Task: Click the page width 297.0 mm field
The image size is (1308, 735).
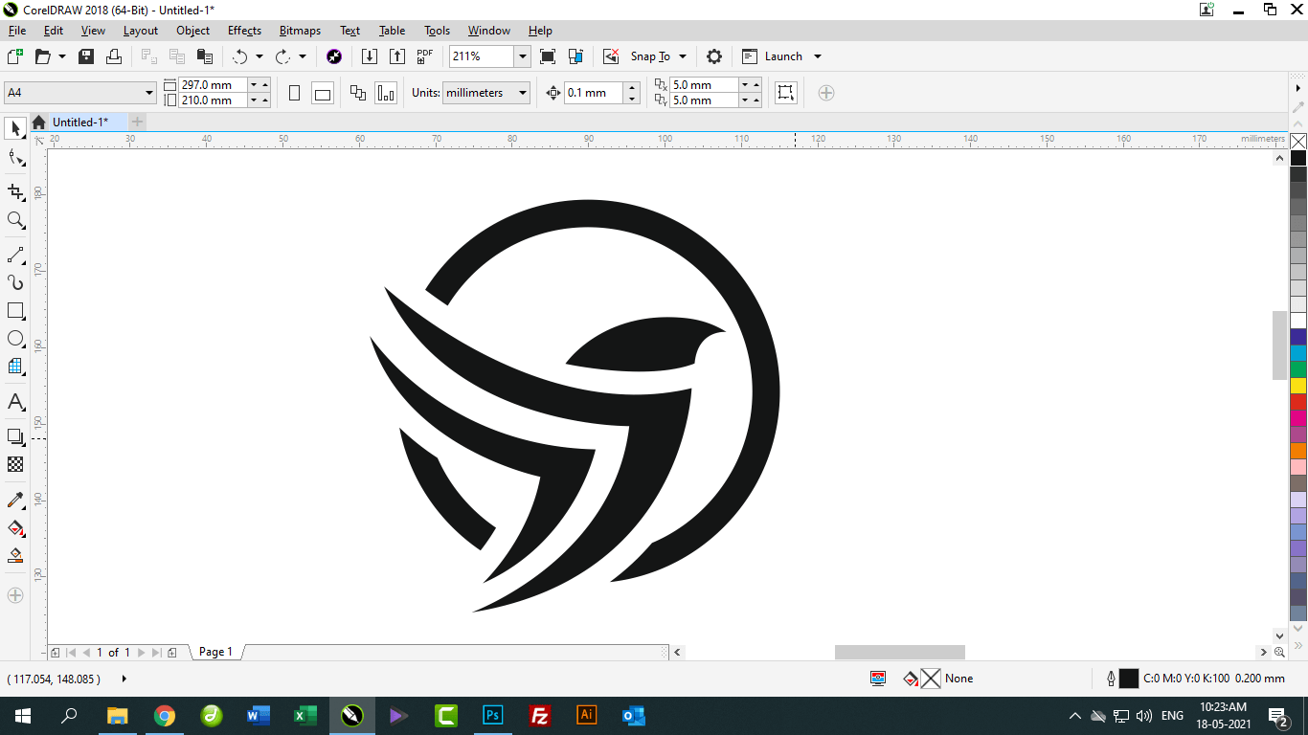Action: pyautogui.click(x=213, y=84)
